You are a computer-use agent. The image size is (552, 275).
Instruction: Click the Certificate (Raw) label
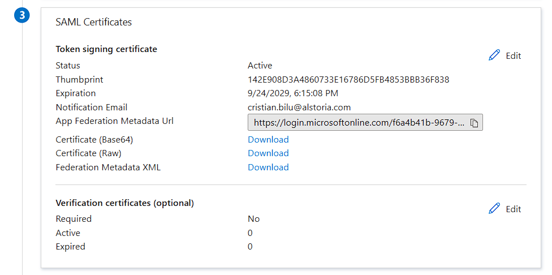coord(88,153)
